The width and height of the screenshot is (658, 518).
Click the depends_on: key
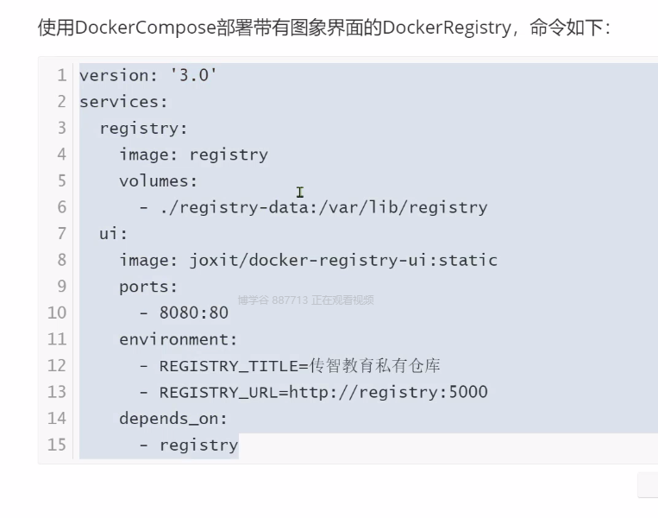tap(173, 419)
